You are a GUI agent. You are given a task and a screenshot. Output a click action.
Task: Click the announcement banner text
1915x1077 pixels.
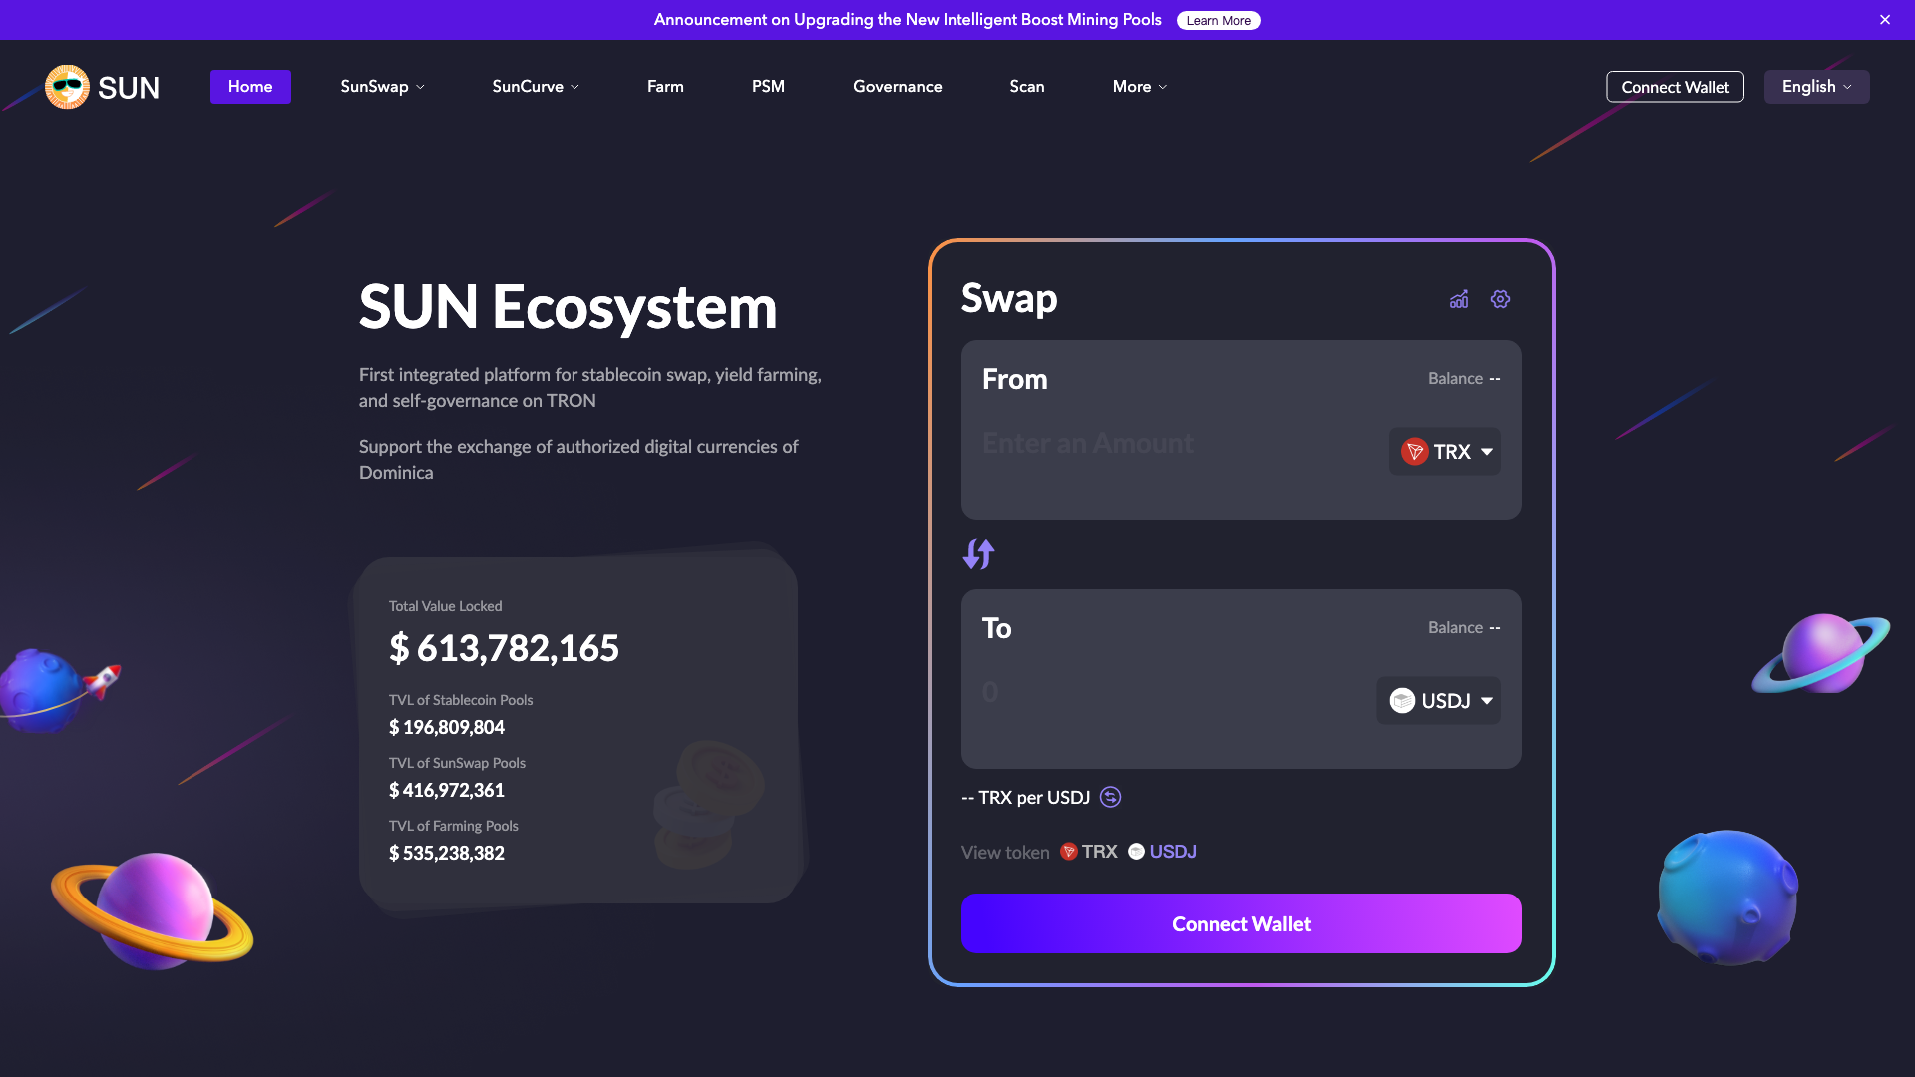click(x=908, y=20)
